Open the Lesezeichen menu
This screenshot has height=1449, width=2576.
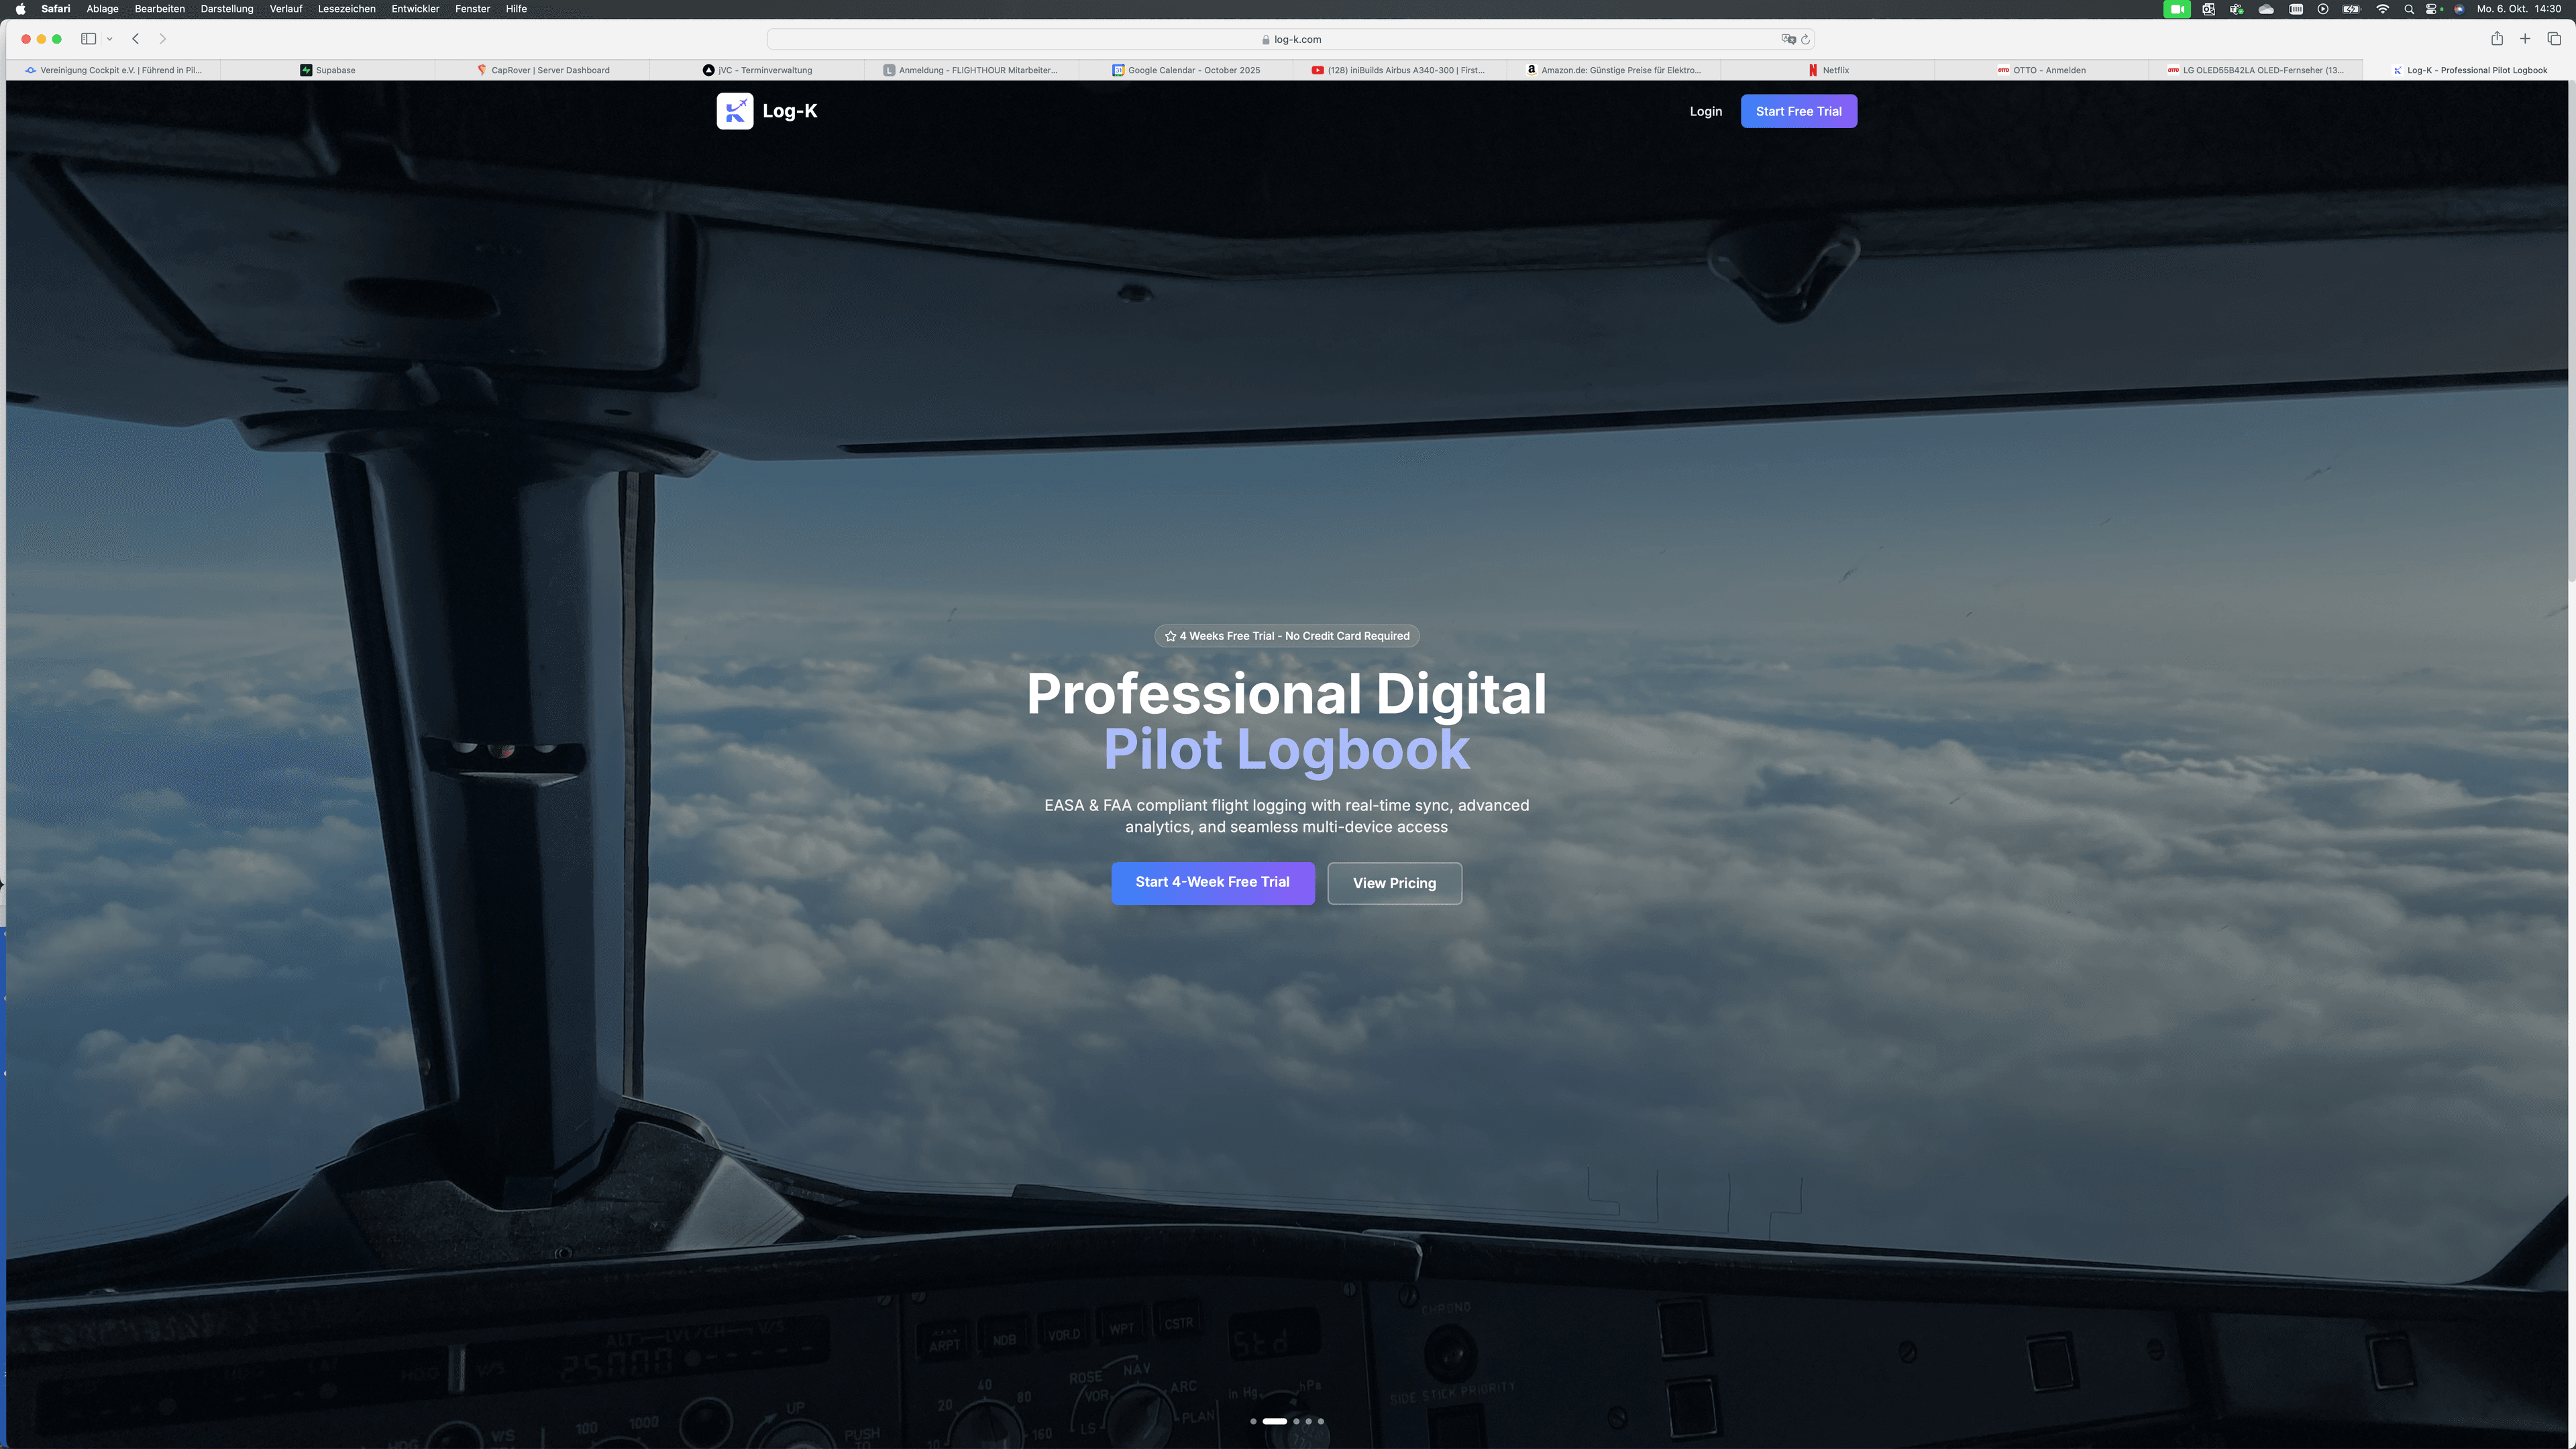346,8
